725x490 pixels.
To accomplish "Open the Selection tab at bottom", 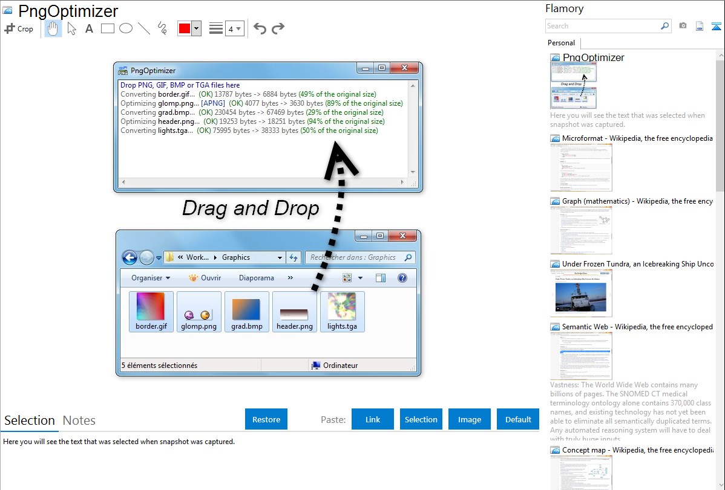I will 30,421.
